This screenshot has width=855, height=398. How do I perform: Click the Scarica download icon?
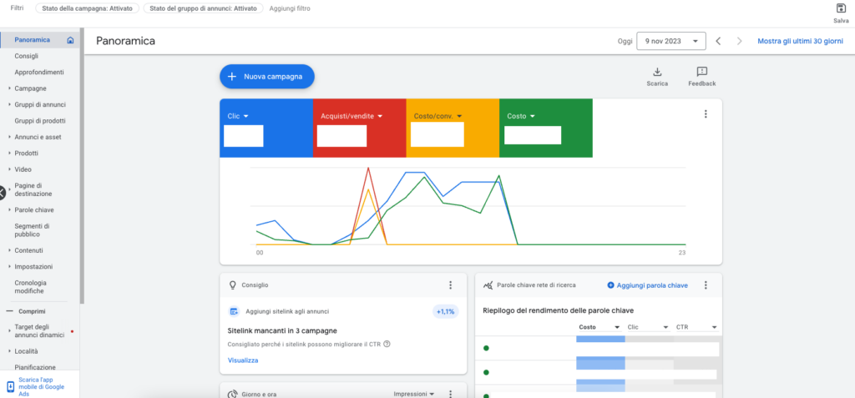(657, 72)
